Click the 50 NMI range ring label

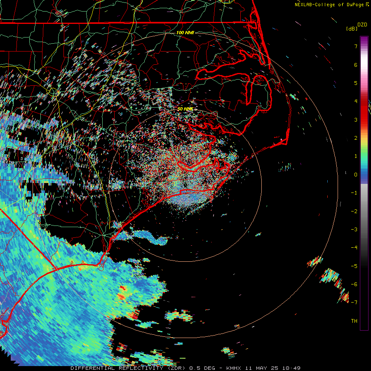pyautogui.click(x=185, y=109)
